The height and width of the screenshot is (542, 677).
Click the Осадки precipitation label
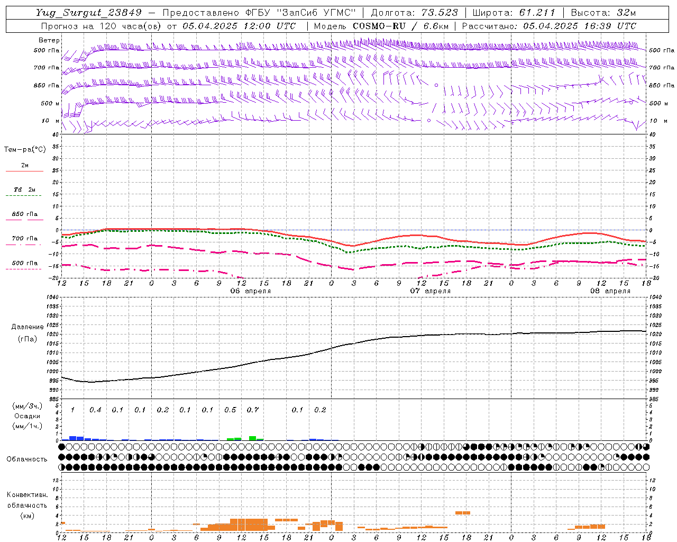[28, 416]
